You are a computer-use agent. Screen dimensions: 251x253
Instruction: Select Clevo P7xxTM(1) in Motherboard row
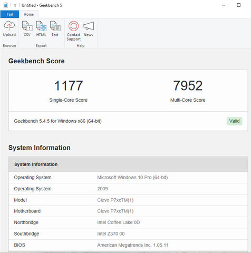(x=115, y=211)
